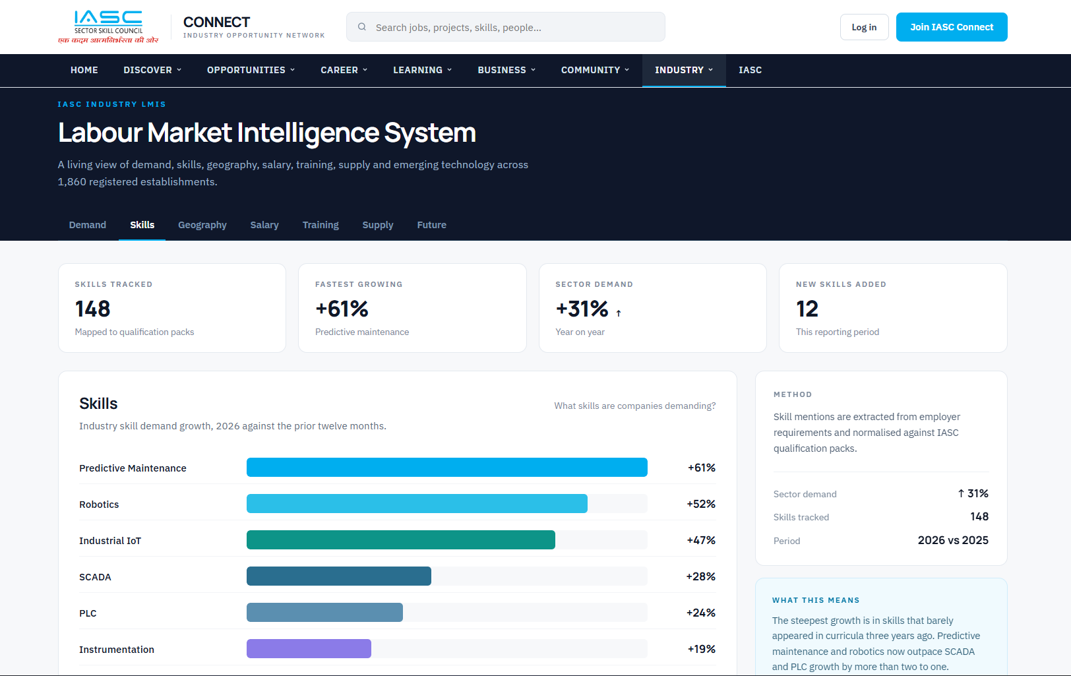Open the INDUSTRY dropdown menu
Viewport: 1071px width, 676px height.
tap(684, 70)
